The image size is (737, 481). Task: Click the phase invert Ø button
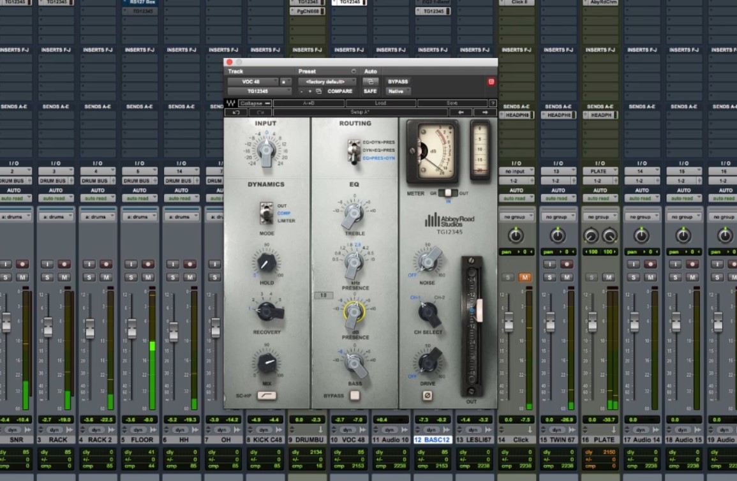point(428,396)
